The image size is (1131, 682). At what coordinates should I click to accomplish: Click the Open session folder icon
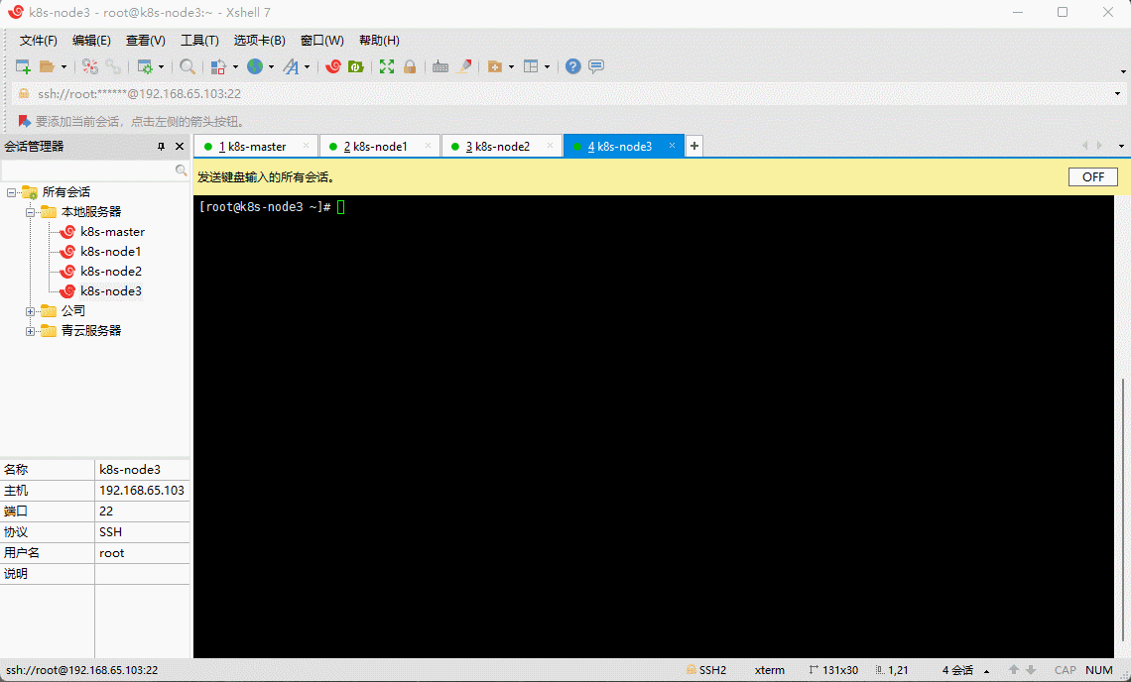[47, 66]
